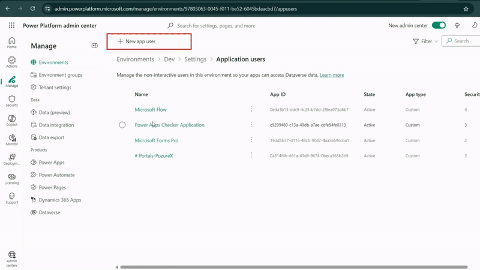The image size is (480, 270).
Task: Open Power Apps product page
Action: 52,163
